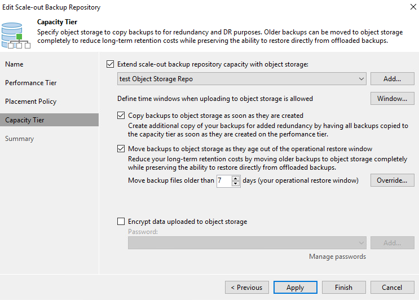
Task: Go back with Previous button
Action: 246,287
